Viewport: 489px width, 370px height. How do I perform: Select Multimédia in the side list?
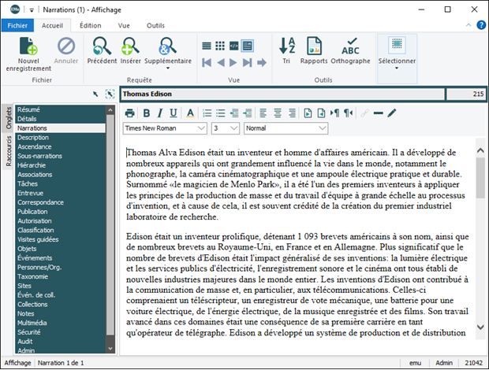(x=33, y=322)
